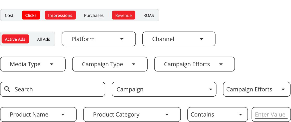Expand the Channel dropdown

(179, 39)
